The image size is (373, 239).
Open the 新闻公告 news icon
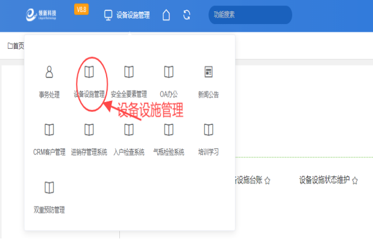(x=208, y=72)
